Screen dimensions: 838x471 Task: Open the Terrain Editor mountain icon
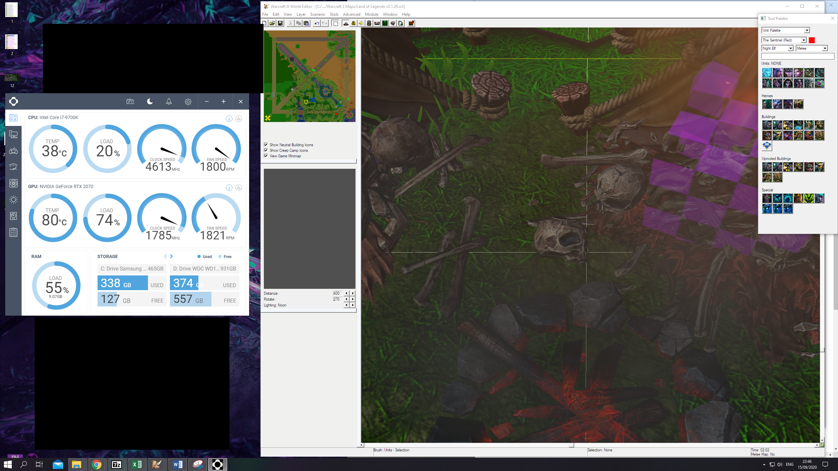[x=346, y=23]
